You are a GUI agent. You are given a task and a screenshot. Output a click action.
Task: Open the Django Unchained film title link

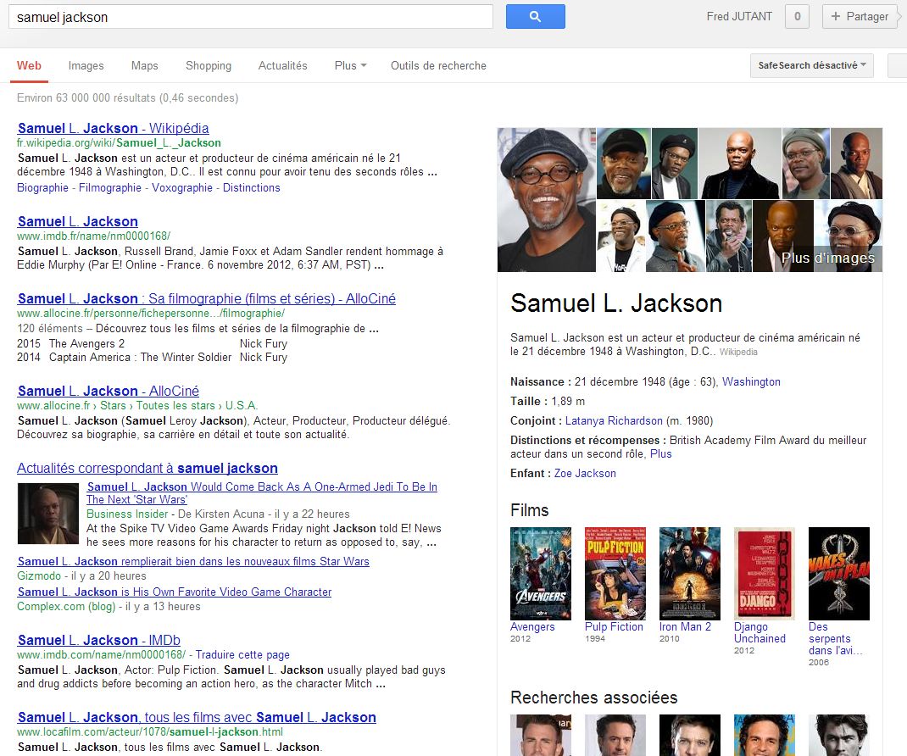click(760, 633)
